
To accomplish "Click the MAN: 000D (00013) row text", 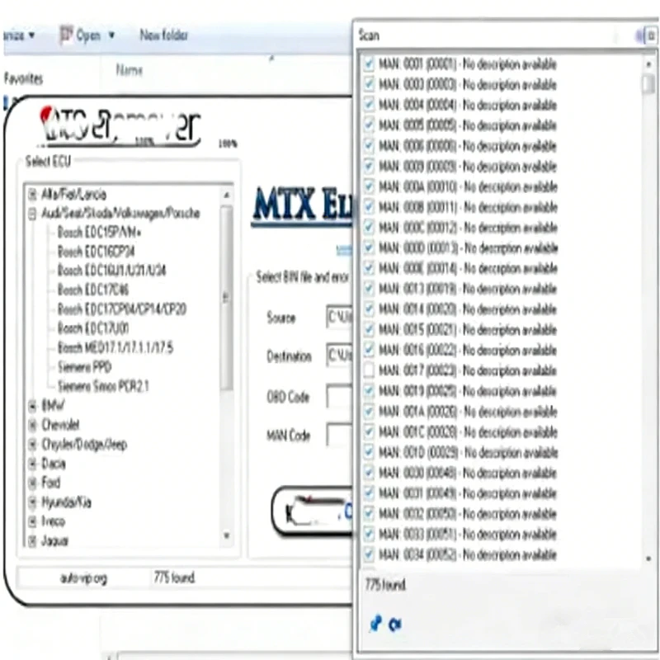I will click(469, 248).
